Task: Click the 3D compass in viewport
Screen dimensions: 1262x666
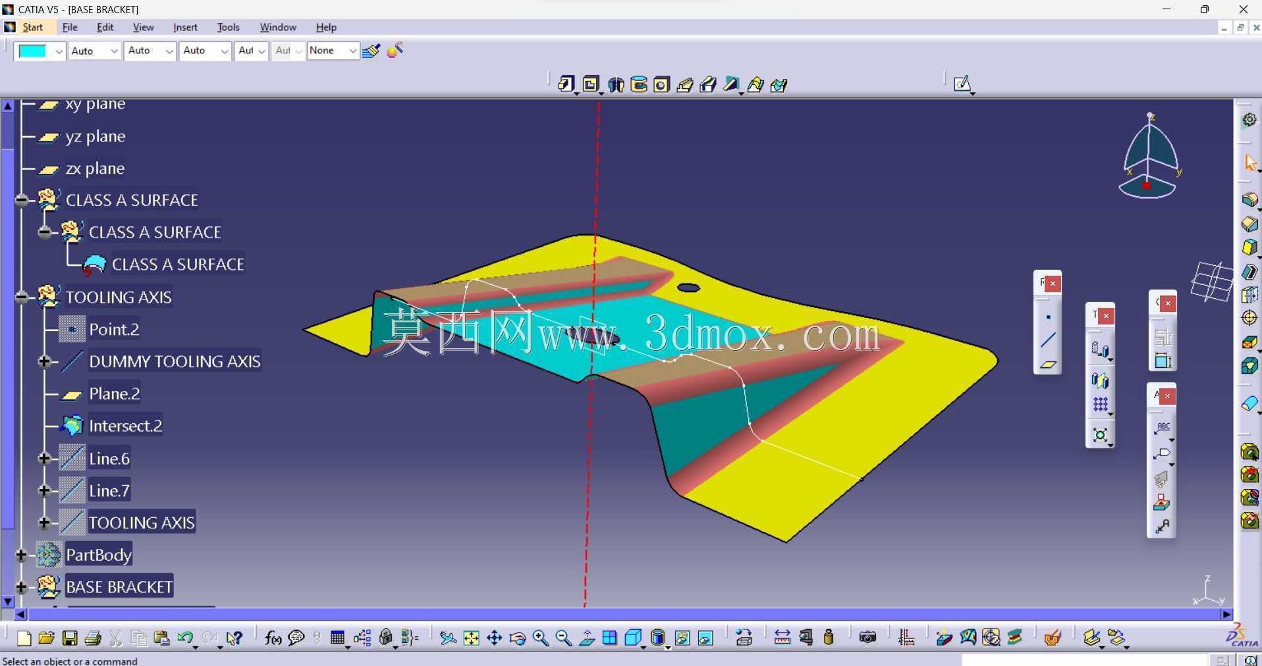Action: tap(1149, 156)
